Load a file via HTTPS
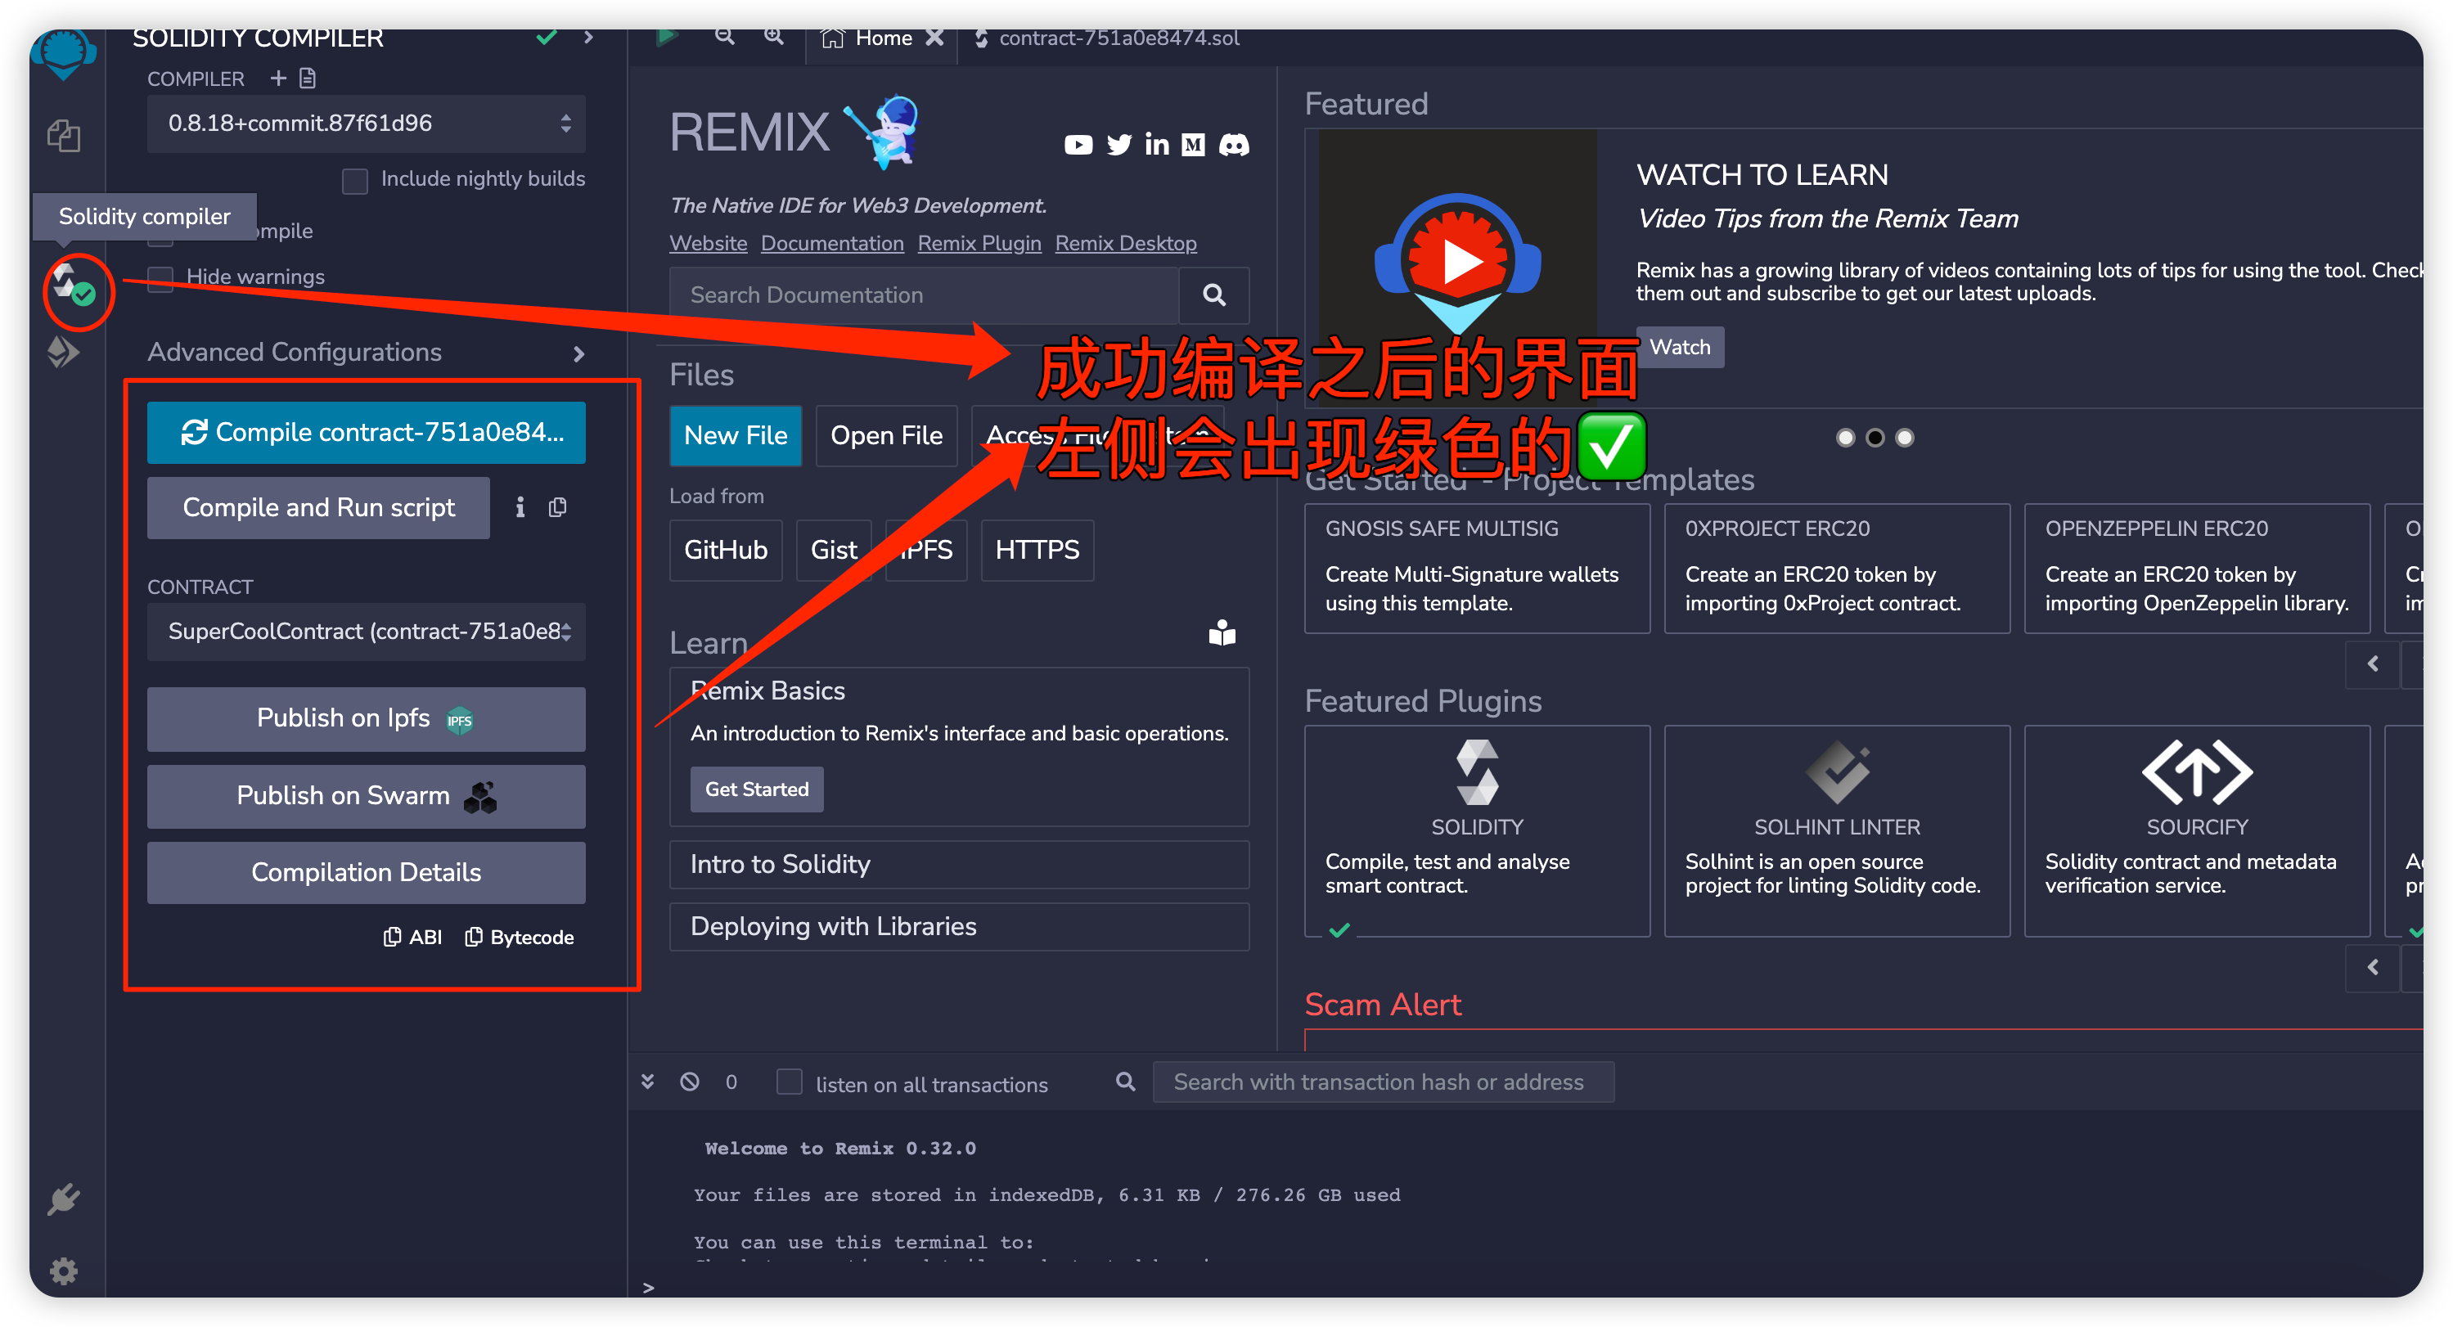2453x1327 pixels. 1037,551
